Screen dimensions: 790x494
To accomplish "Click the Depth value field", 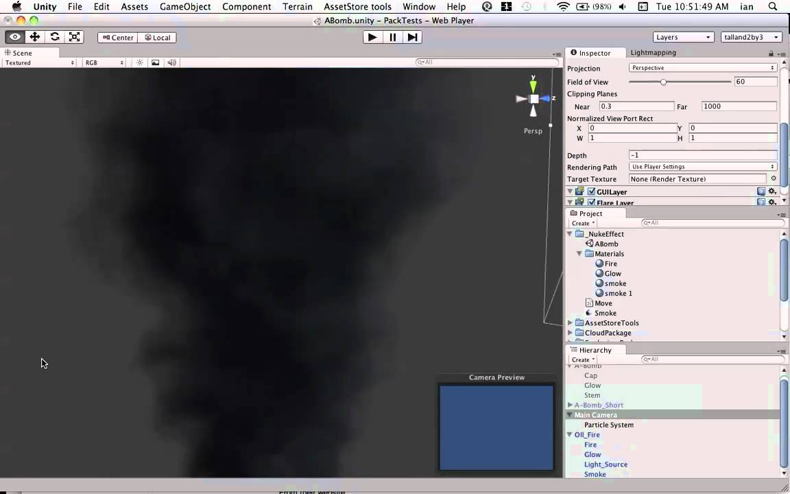I will point(703,155).
